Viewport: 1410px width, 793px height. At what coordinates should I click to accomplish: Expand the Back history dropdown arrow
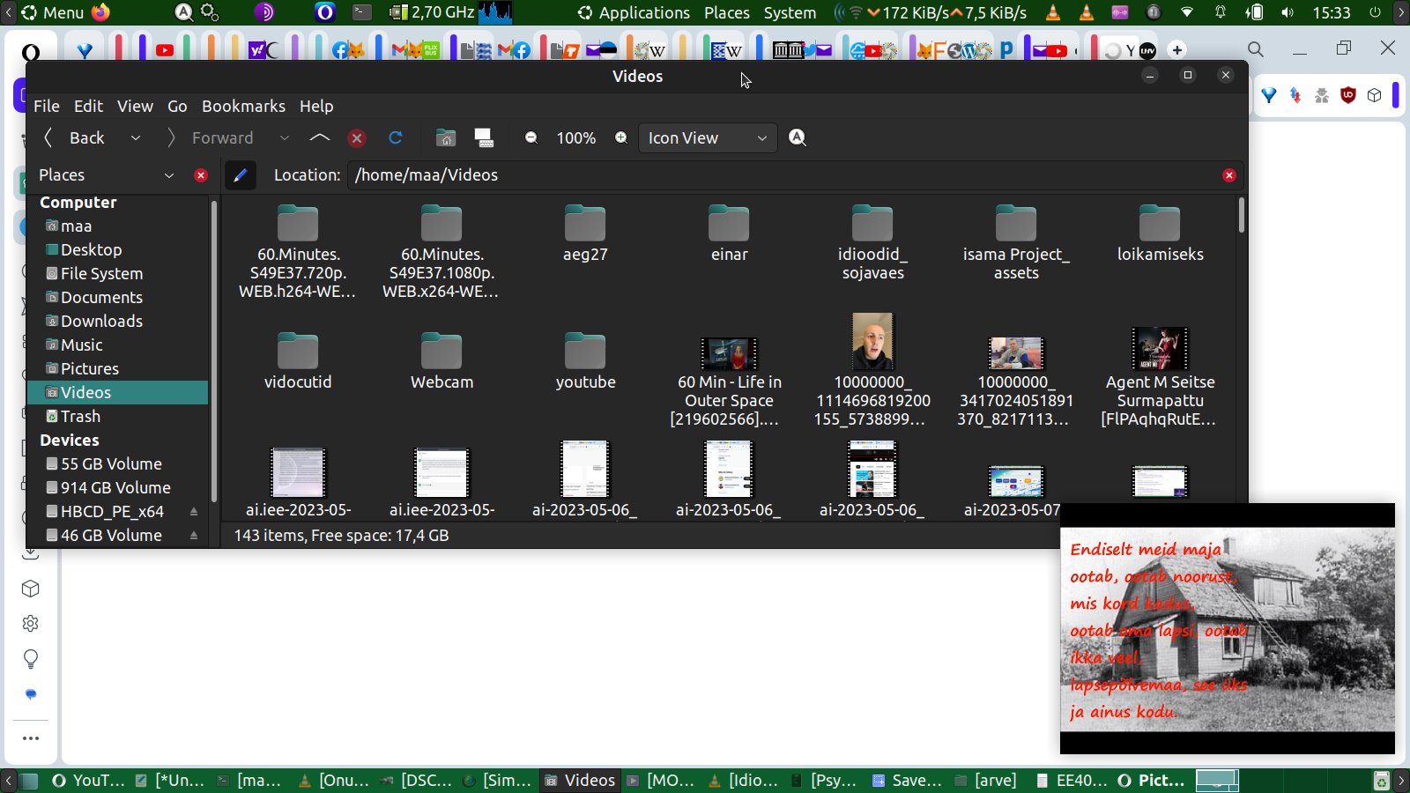point(136,138)
